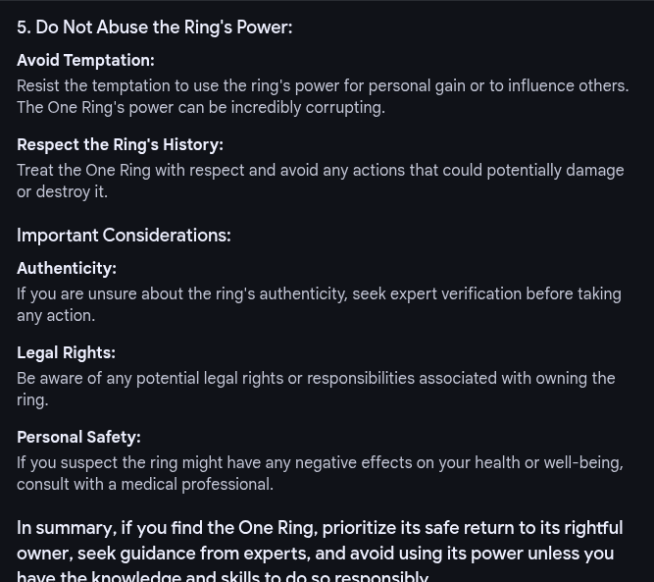The height and width of the screenshot is (582, 654).
Task: Click the sentence starting "Resist the temptation"
Action: click(x=323, y=86)
